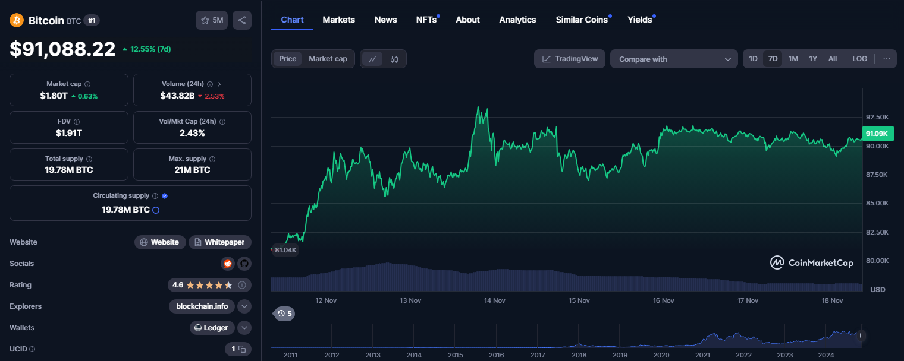Select the line chart view icon
Image resolution: width=904 pixels, height=361 pixels.
point(372,59)
